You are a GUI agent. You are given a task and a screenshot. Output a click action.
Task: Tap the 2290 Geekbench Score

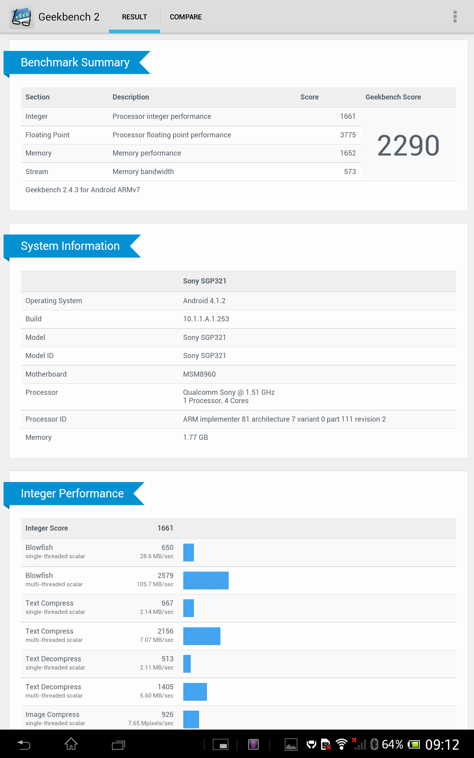pyautogui.click(x=408, y=146)
